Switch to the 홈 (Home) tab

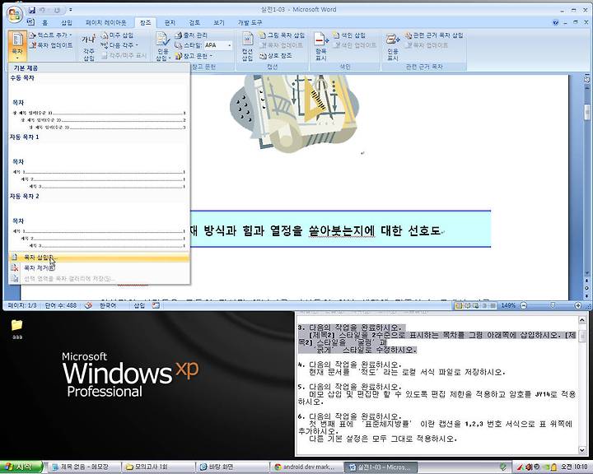click(x=45, y=23)
